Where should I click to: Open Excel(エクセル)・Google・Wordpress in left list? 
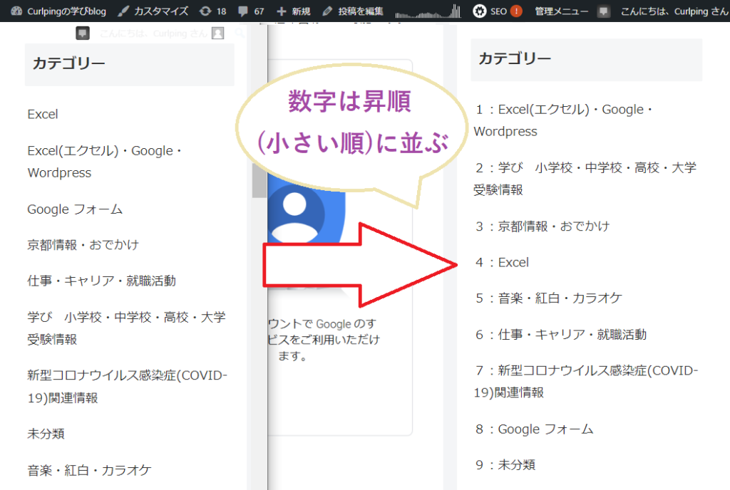pos(105,162)
